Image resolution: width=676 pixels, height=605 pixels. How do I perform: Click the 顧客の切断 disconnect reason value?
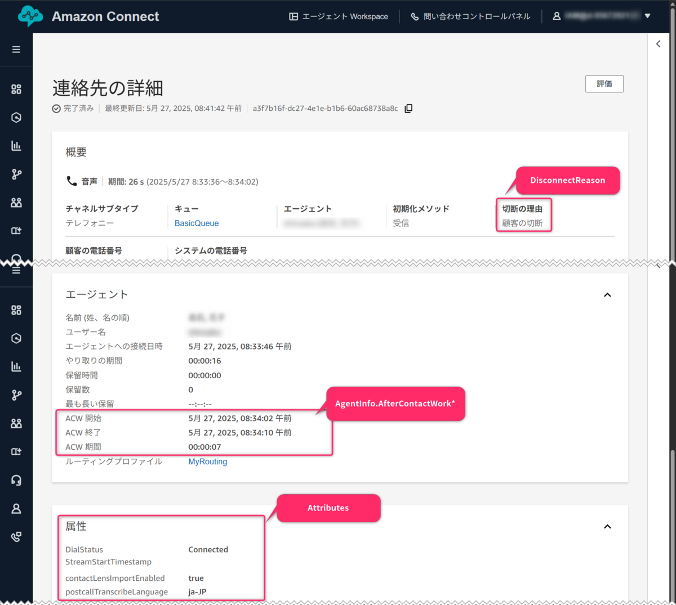[x=522, y=223]
